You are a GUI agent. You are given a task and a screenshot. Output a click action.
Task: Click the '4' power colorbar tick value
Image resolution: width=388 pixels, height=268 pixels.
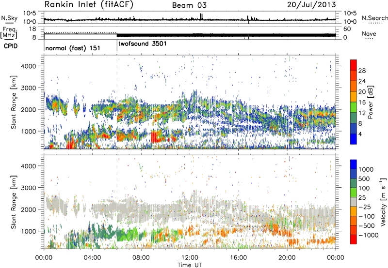click(360, 134)
